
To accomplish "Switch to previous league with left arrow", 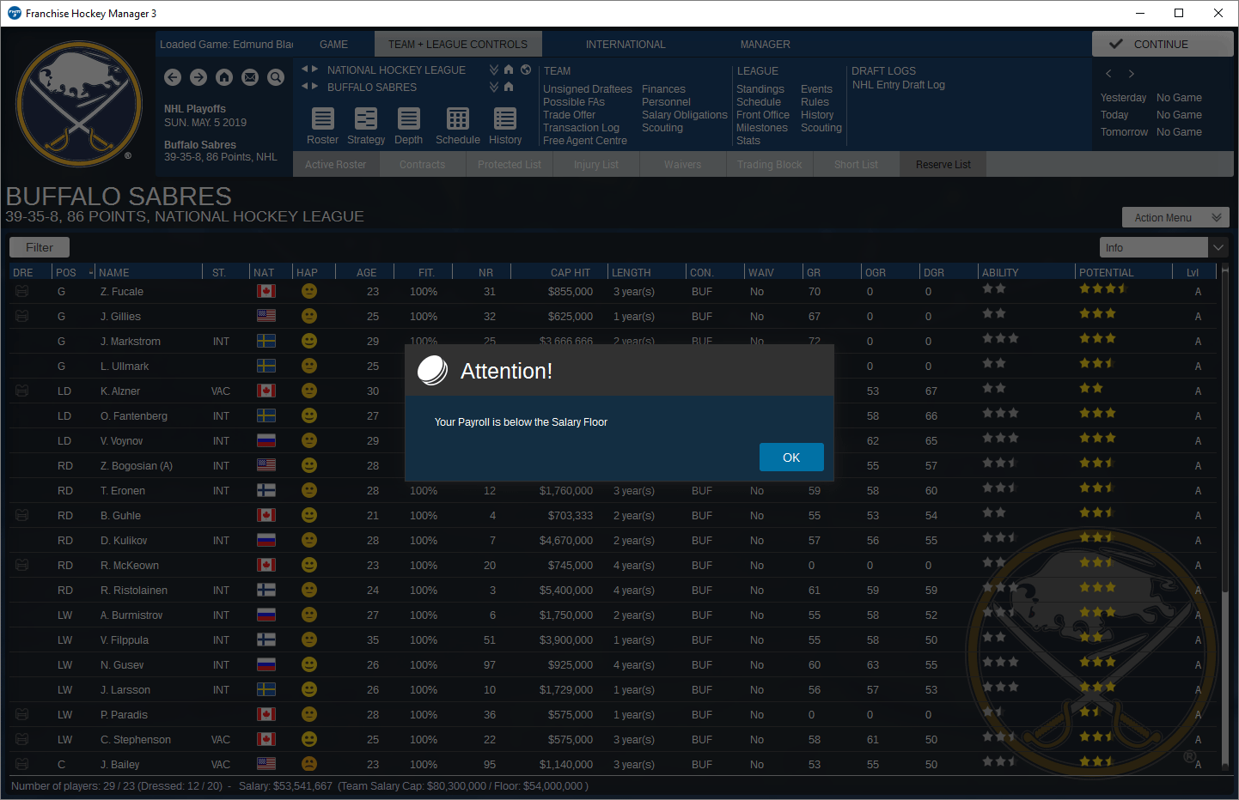I will pyautogui.click(x=304, y=69).
